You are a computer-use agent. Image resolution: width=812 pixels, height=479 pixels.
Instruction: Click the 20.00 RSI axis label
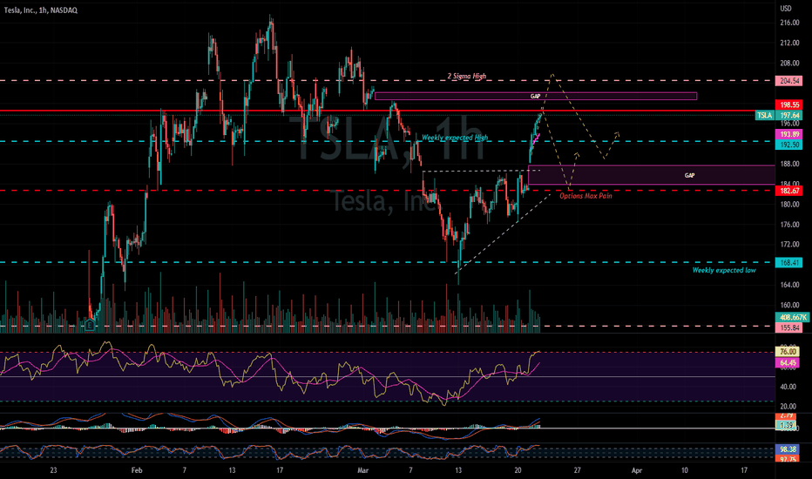pos(788,407)
